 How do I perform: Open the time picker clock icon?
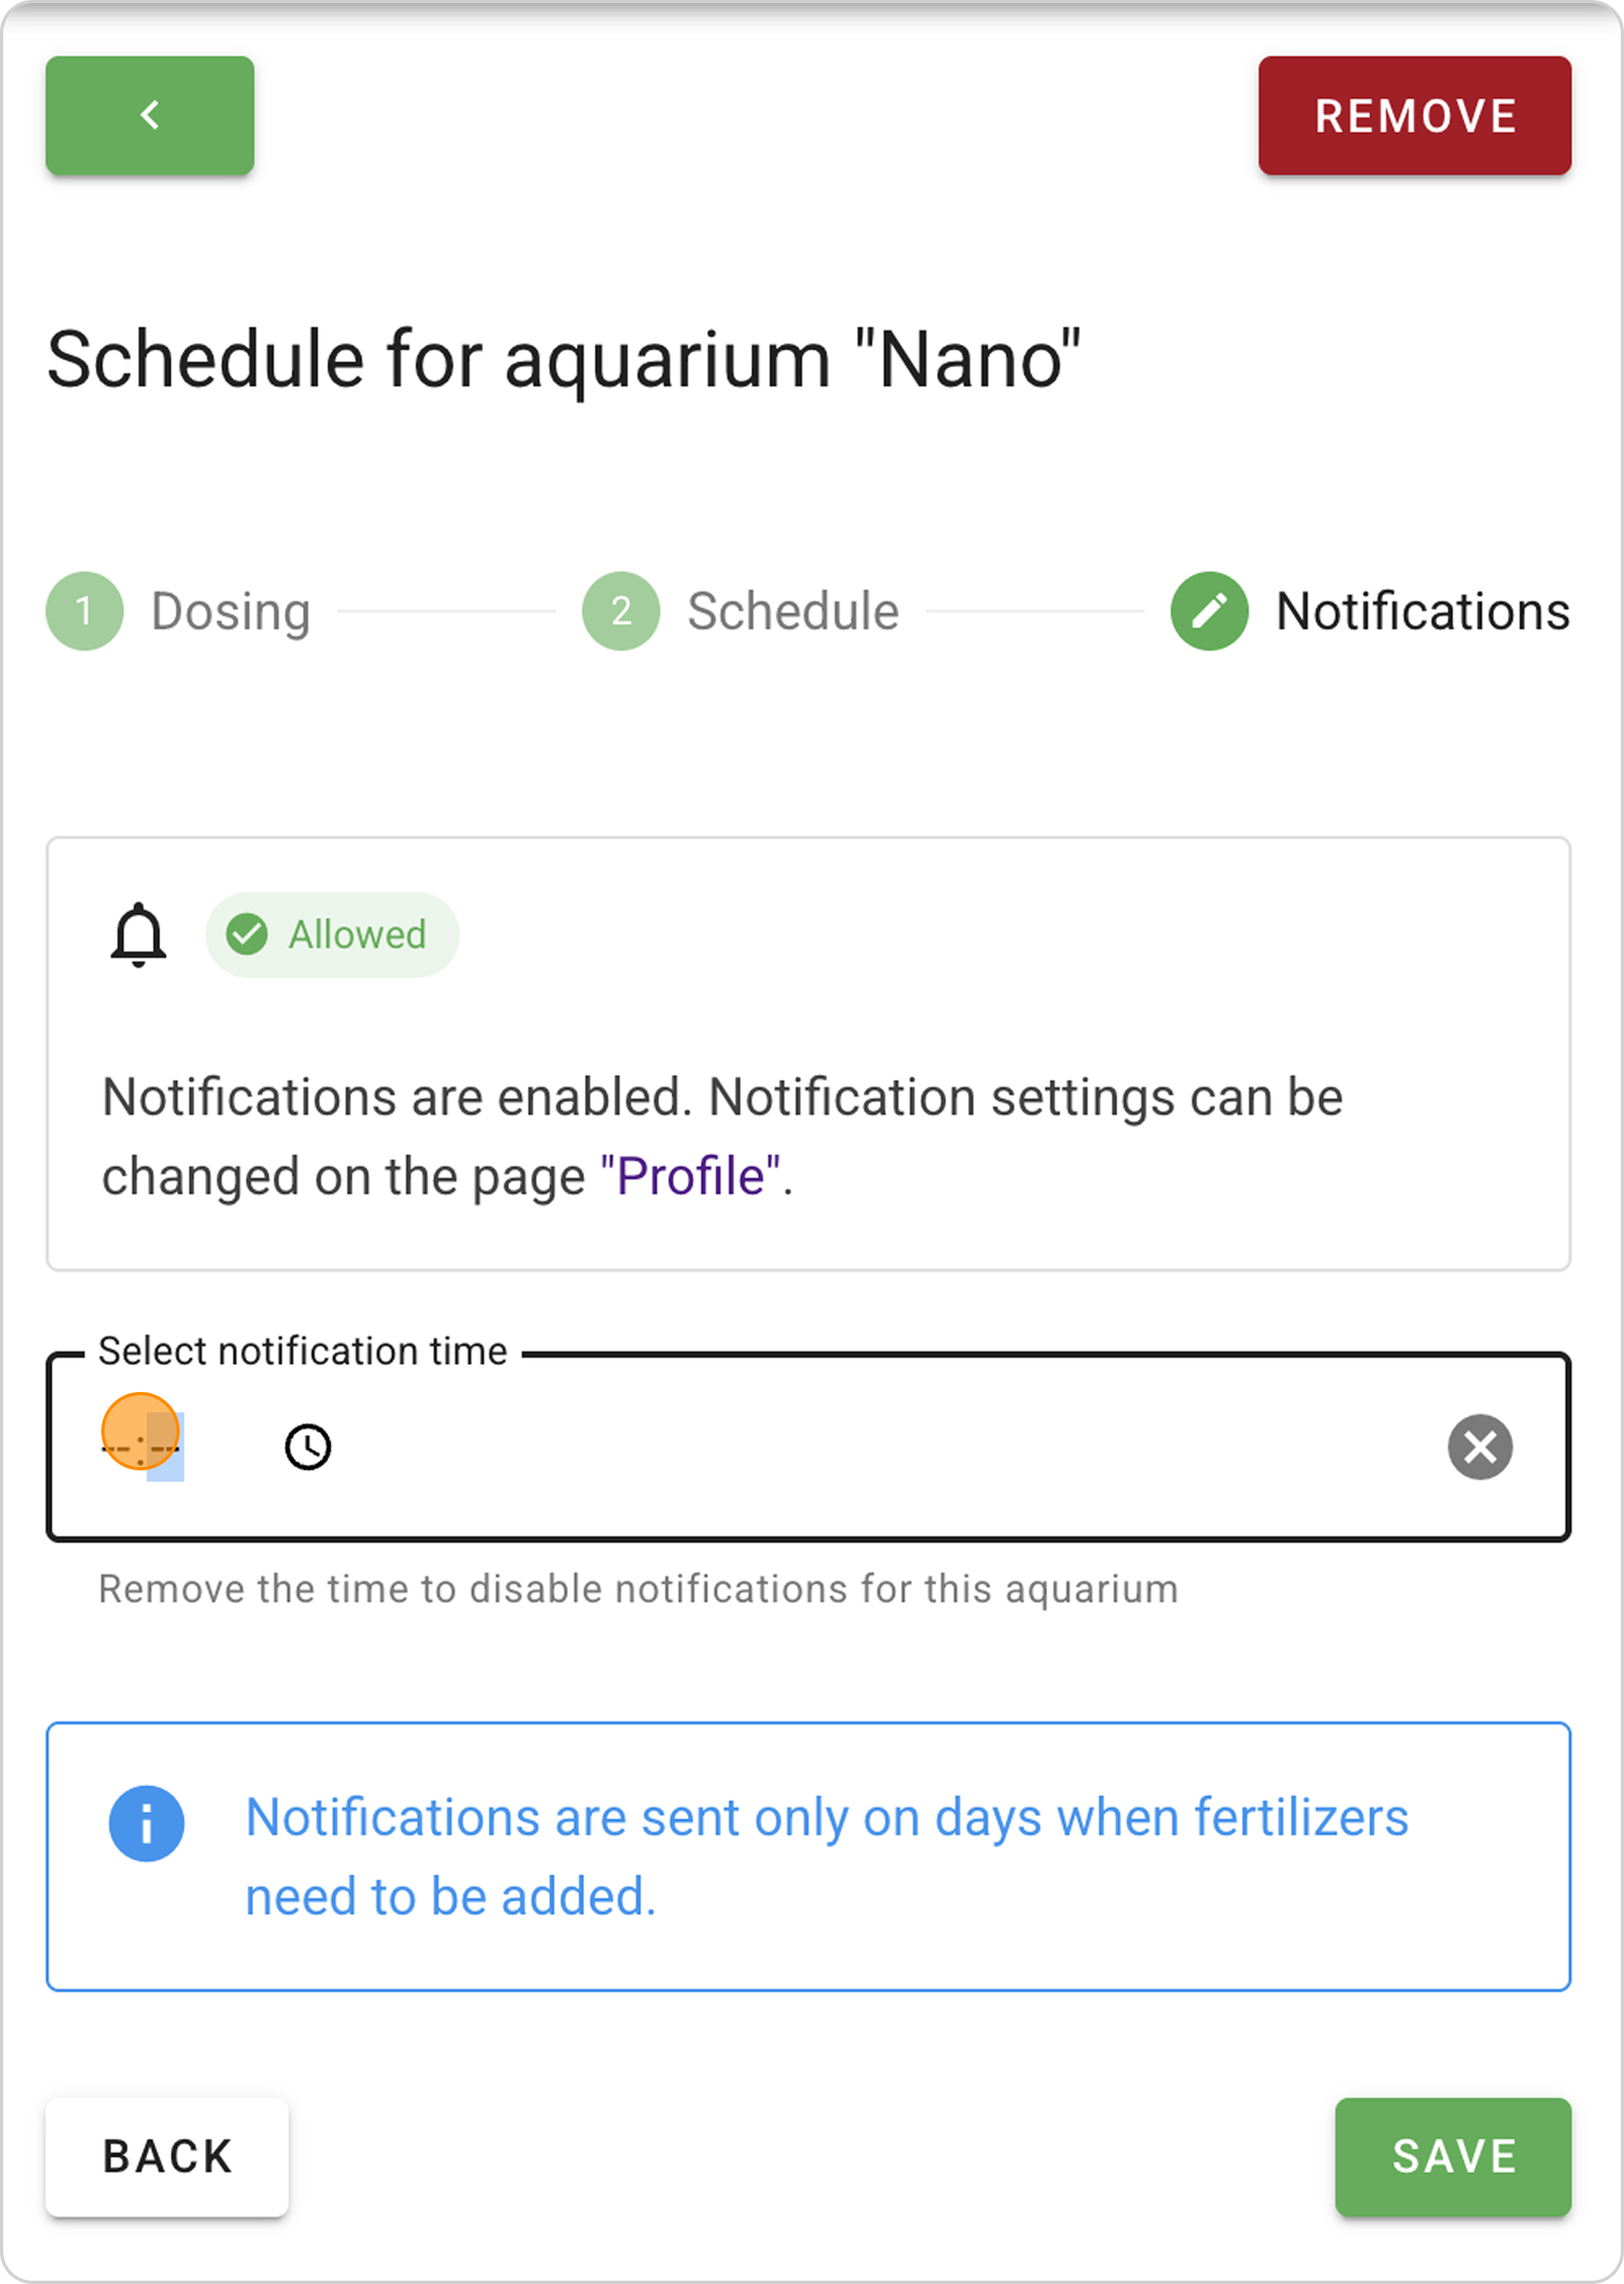click(308, 1447)
